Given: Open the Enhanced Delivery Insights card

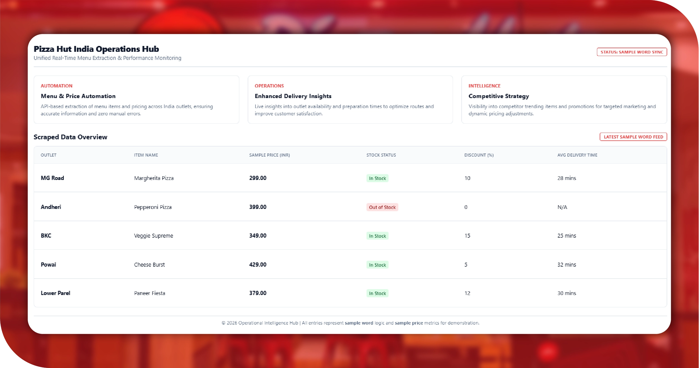Looking at the screenshot, I should [x=350, y=99].
